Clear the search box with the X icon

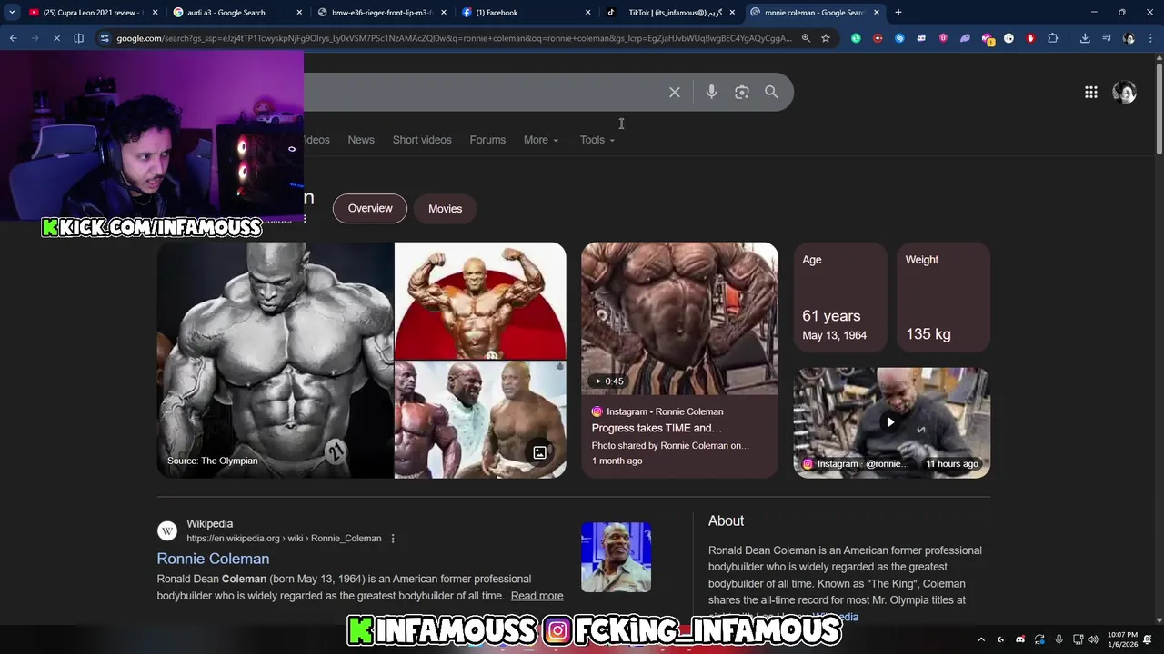click(675, 92)
